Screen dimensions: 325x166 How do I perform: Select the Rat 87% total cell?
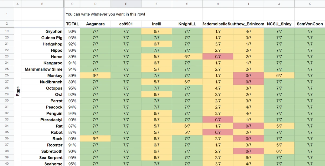72,126
